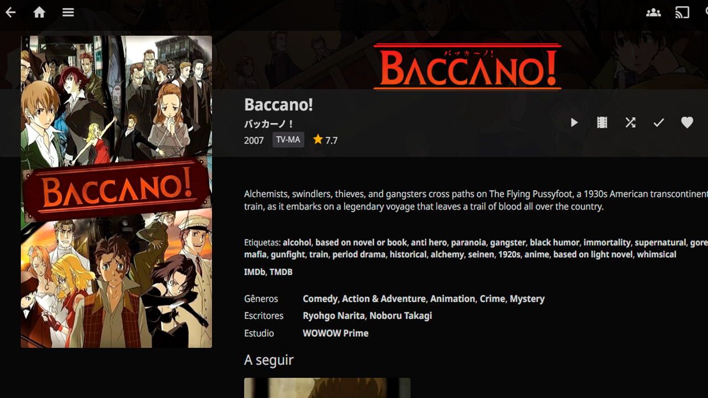Select the Mystery genre
This screenshot has height=398, width=708.
(527, 298)
